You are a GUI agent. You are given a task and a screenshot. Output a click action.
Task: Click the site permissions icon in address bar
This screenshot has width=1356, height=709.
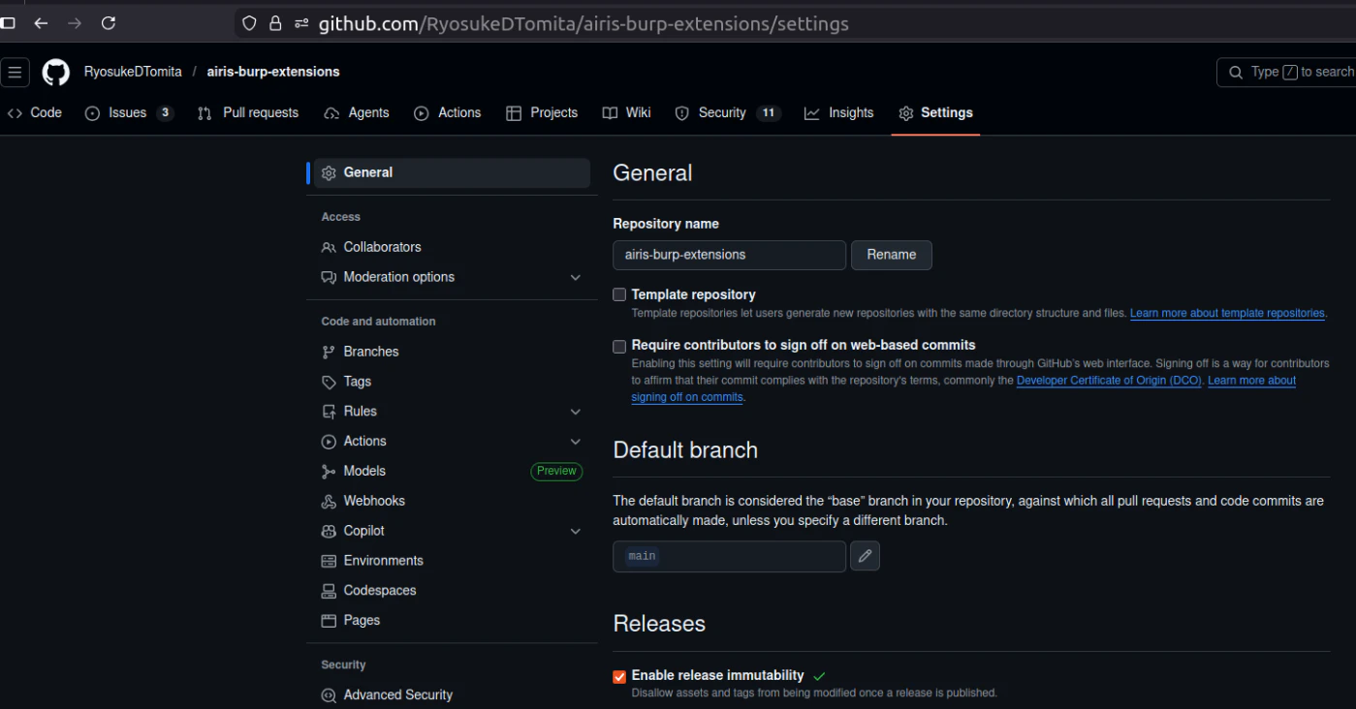pyautogui.click(x=301, y=23)
